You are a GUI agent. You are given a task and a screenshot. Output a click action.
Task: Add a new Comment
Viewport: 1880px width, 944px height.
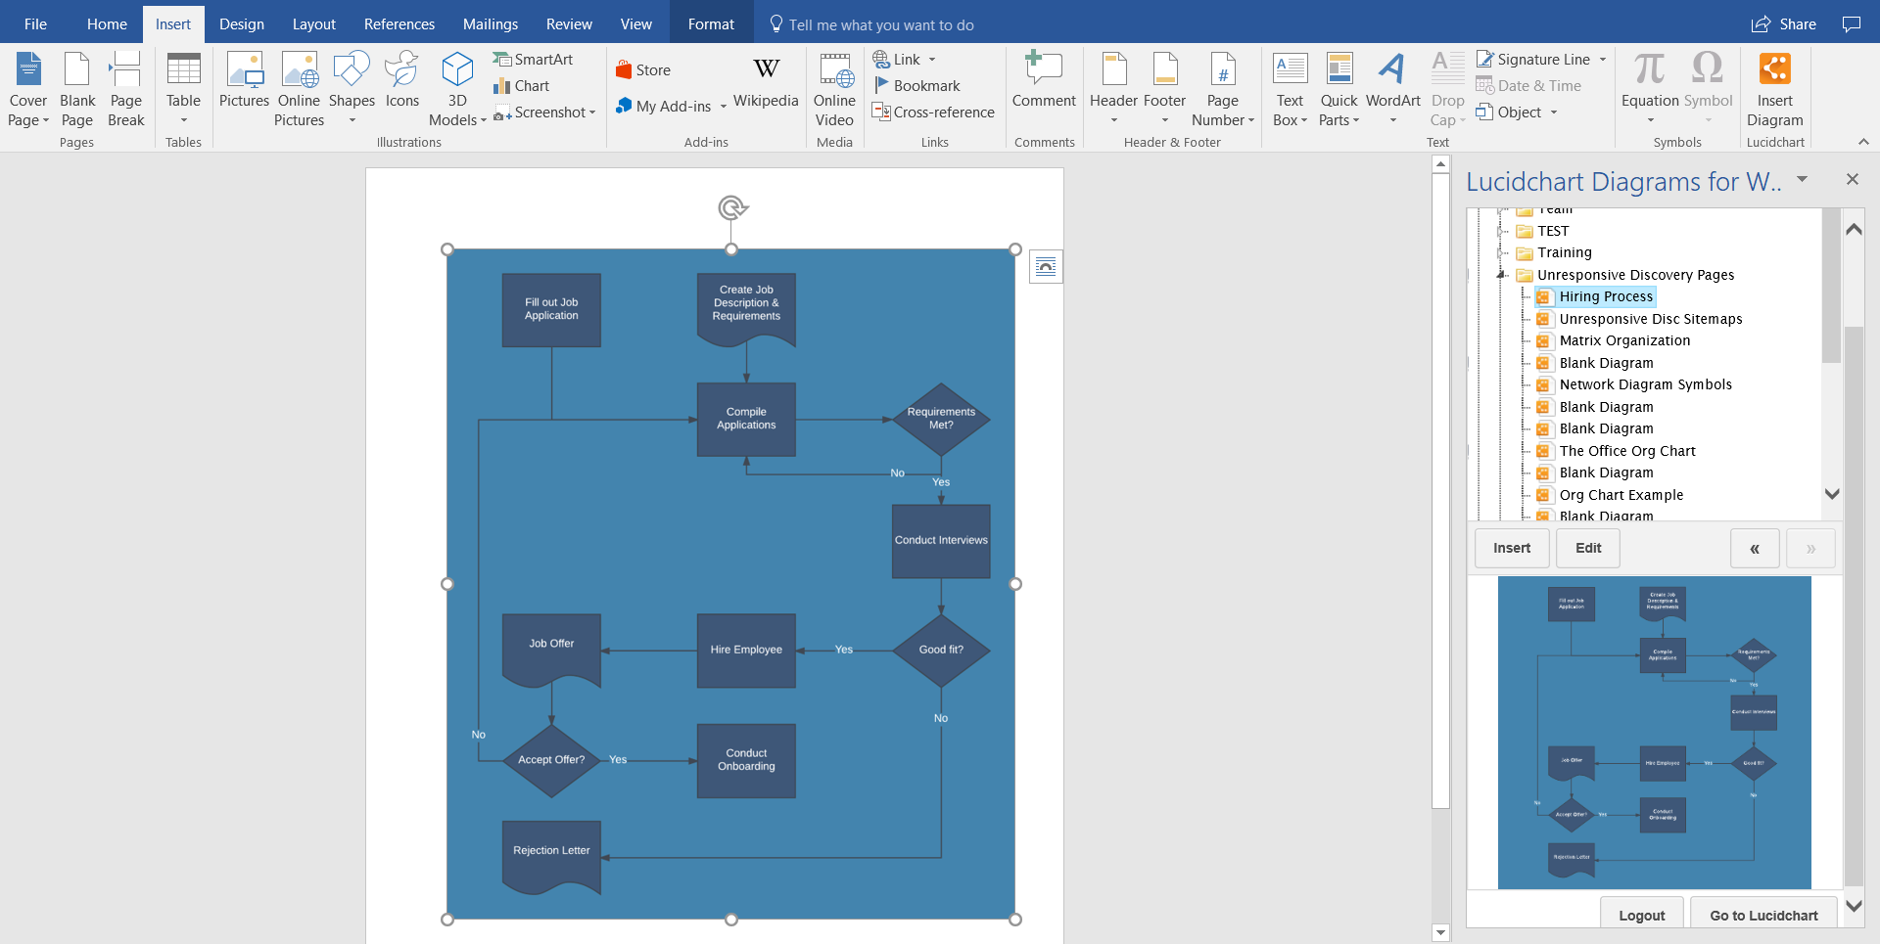(1044, 80)
